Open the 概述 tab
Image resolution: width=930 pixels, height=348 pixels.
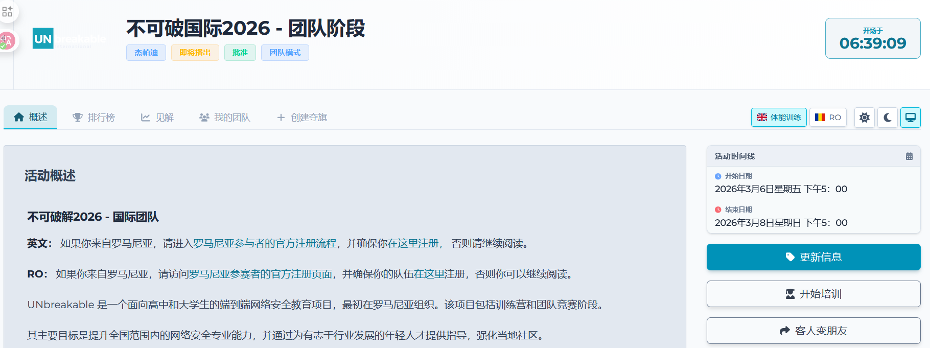(x=31, y=118)
